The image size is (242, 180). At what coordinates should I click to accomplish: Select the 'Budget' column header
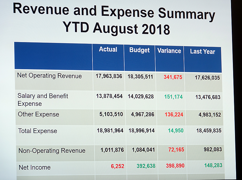coord(140,50)
